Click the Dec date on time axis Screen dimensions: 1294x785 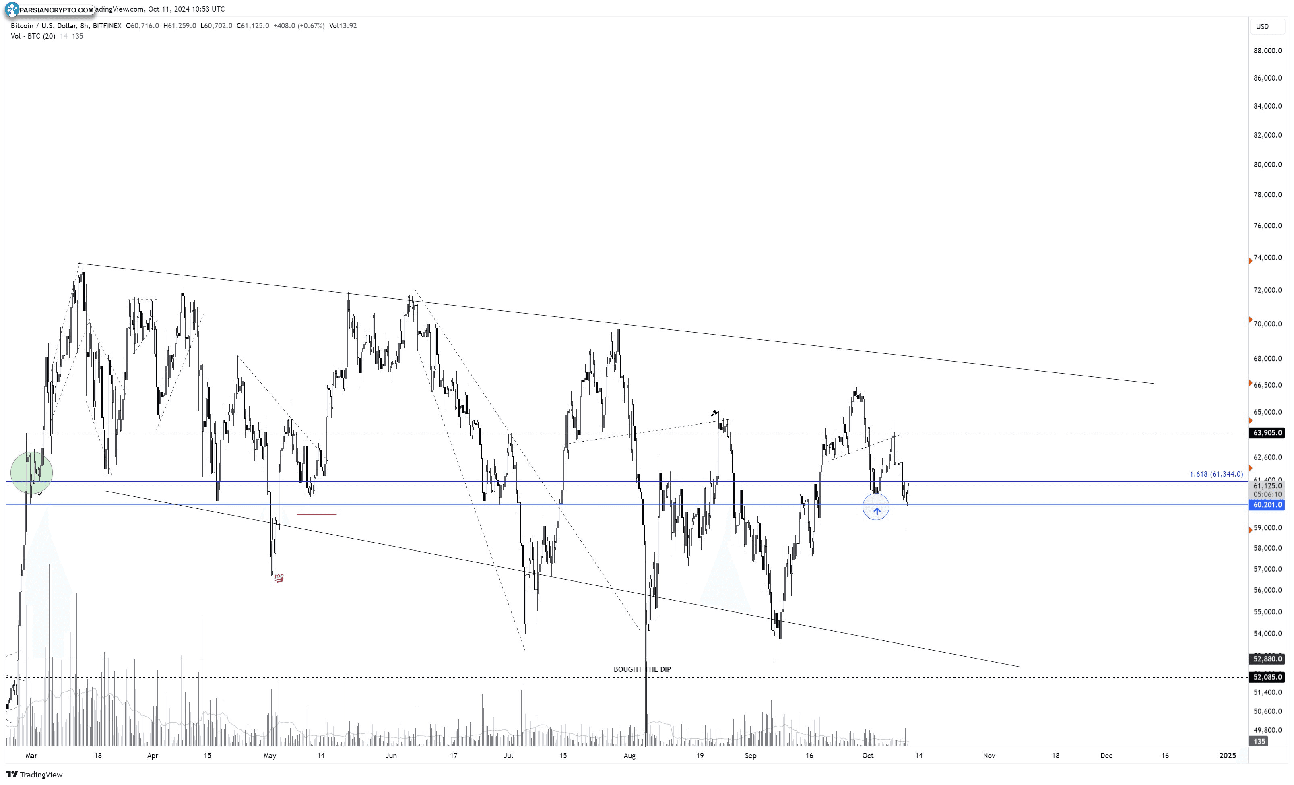coord(1106,756)
